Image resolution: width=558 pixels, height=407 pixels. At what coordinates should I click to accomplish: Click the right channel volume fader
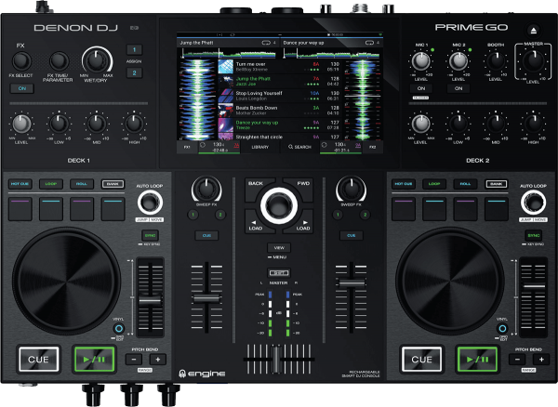[352, 282]
